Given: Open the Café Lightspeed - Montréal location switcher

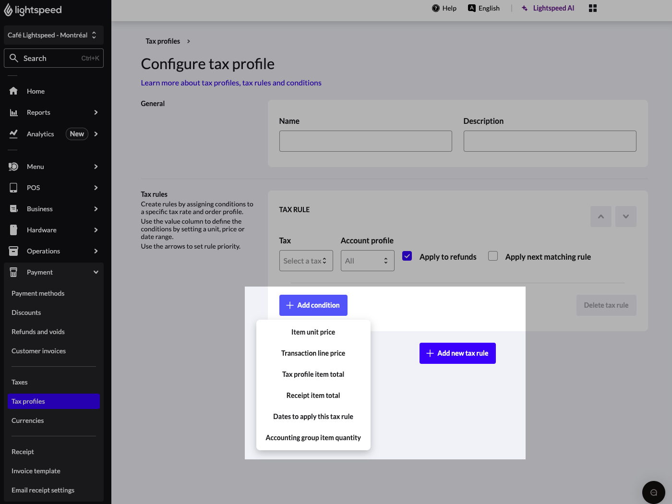Looking at the screenshot, I should [x=53, y=35].
